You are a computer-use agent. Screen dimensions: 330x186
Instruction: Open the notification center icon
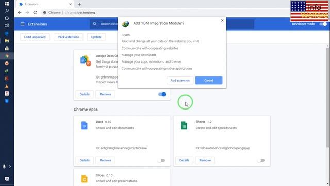[7, 179]
